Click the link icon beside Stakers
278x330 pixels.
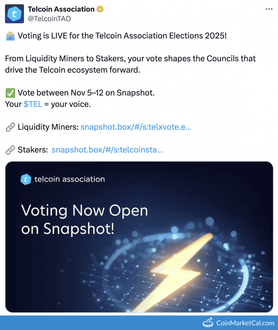pos(10,150)
